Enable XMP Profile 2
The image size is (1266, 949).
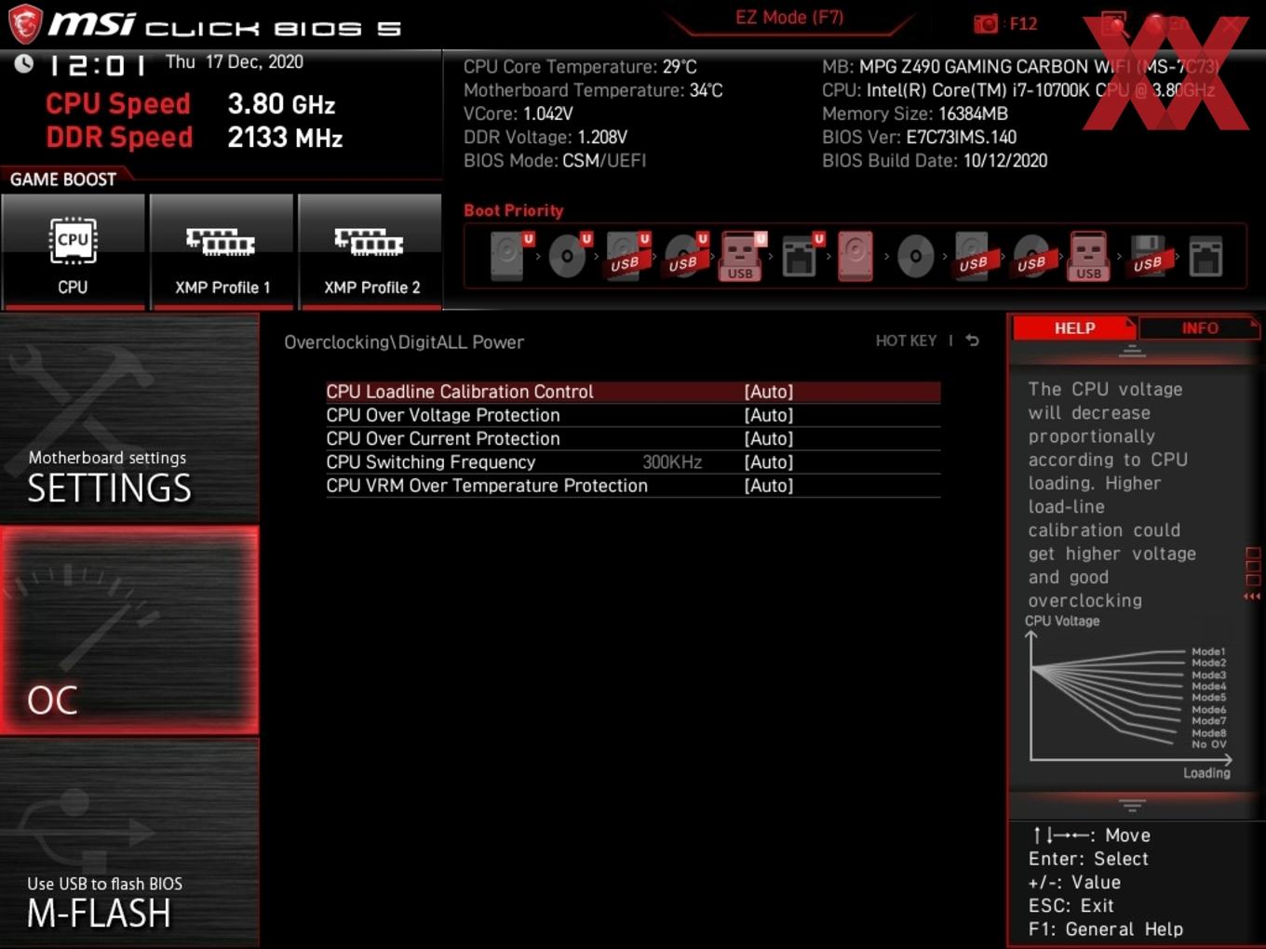click(x=370, y=251)
